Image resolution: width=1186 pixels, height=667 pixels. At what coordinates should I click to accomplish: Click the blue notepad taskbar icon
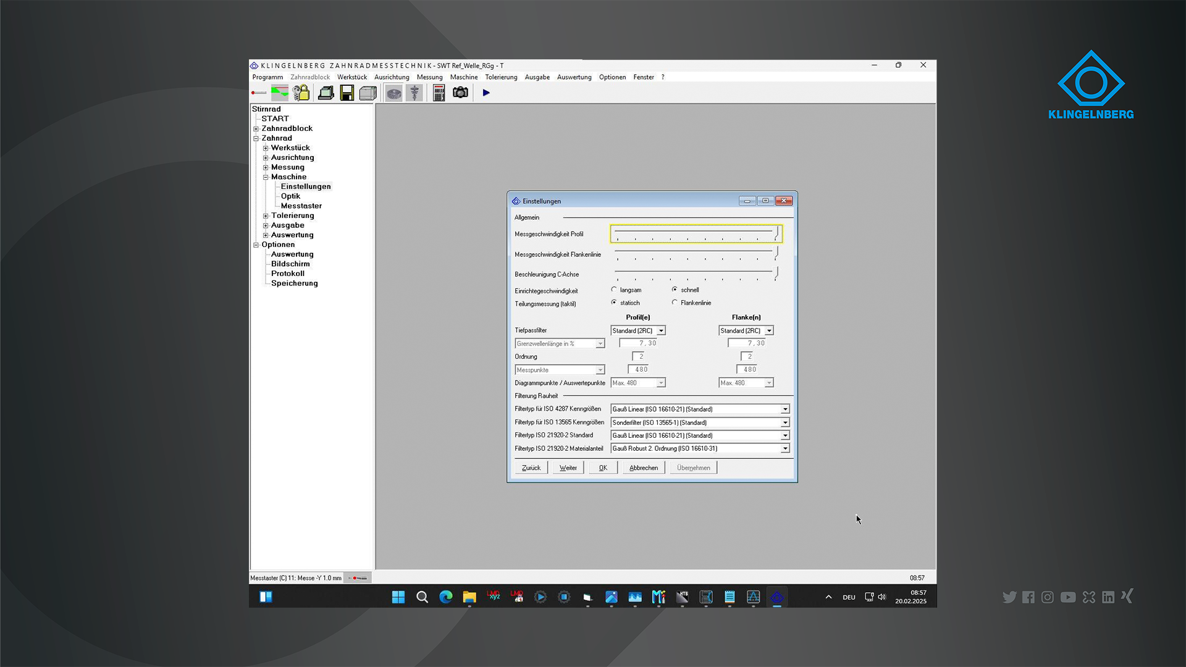[x=730, y=597]
